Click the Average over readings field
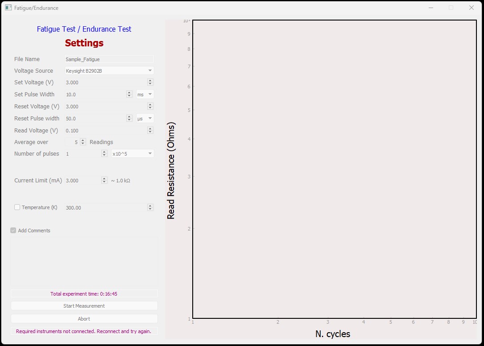Screen dimensions: 484x346 click(72, 142)
